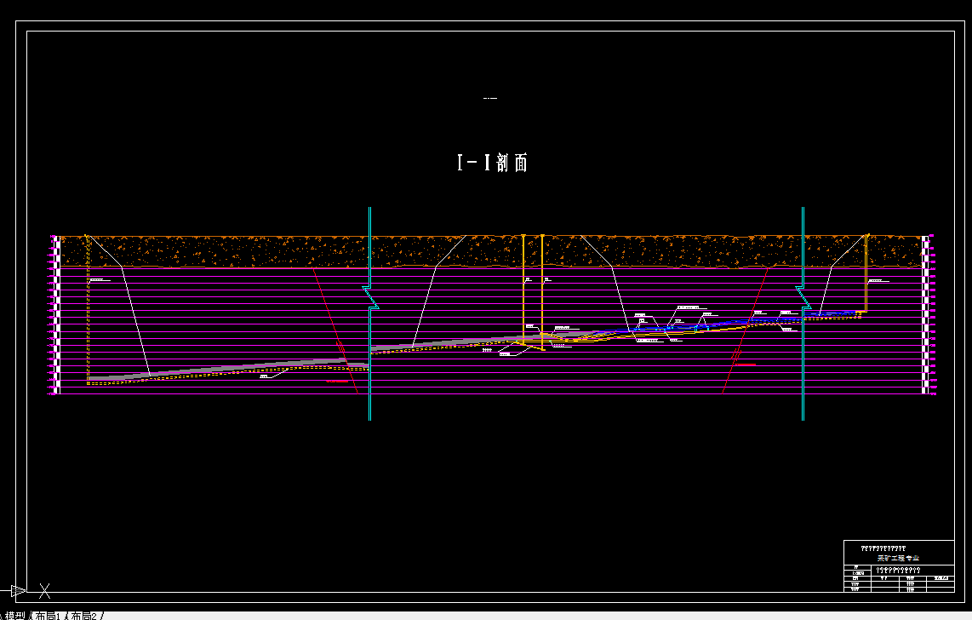Open the 布局2 layout tab
The image size is (972, 620).
pyautogui.click(x=83, y=616)
